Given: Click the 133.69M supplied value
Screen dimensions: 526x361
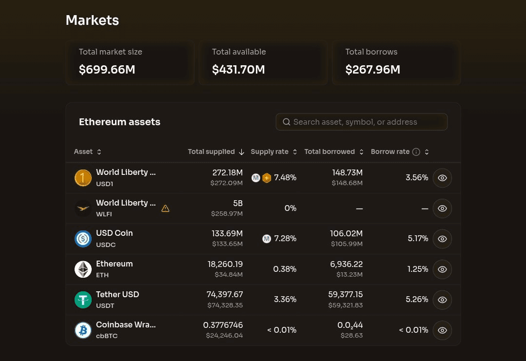Looking at the screenshot, I should coord(227,233).
